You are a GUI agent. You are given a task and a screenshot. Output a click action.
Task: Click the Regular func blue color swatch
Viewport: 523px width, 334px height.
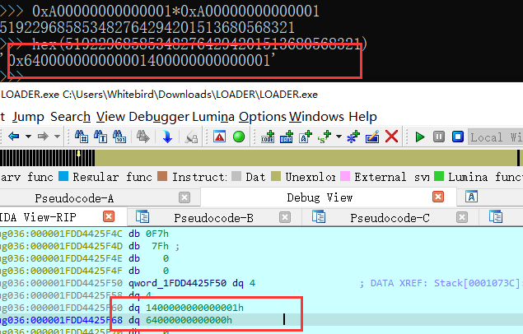click(63, 176)
